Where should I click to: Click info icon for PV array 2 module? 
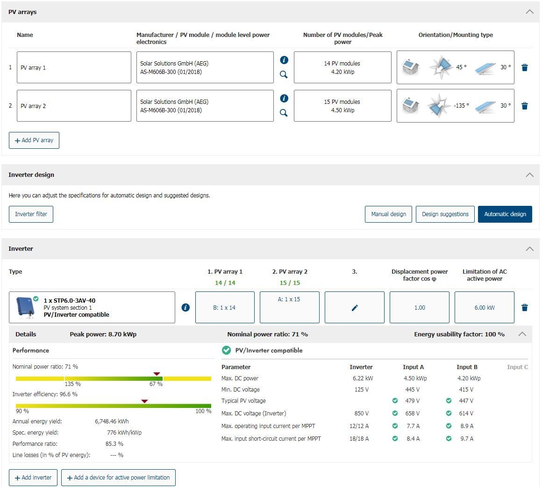(x=284, y=98)
